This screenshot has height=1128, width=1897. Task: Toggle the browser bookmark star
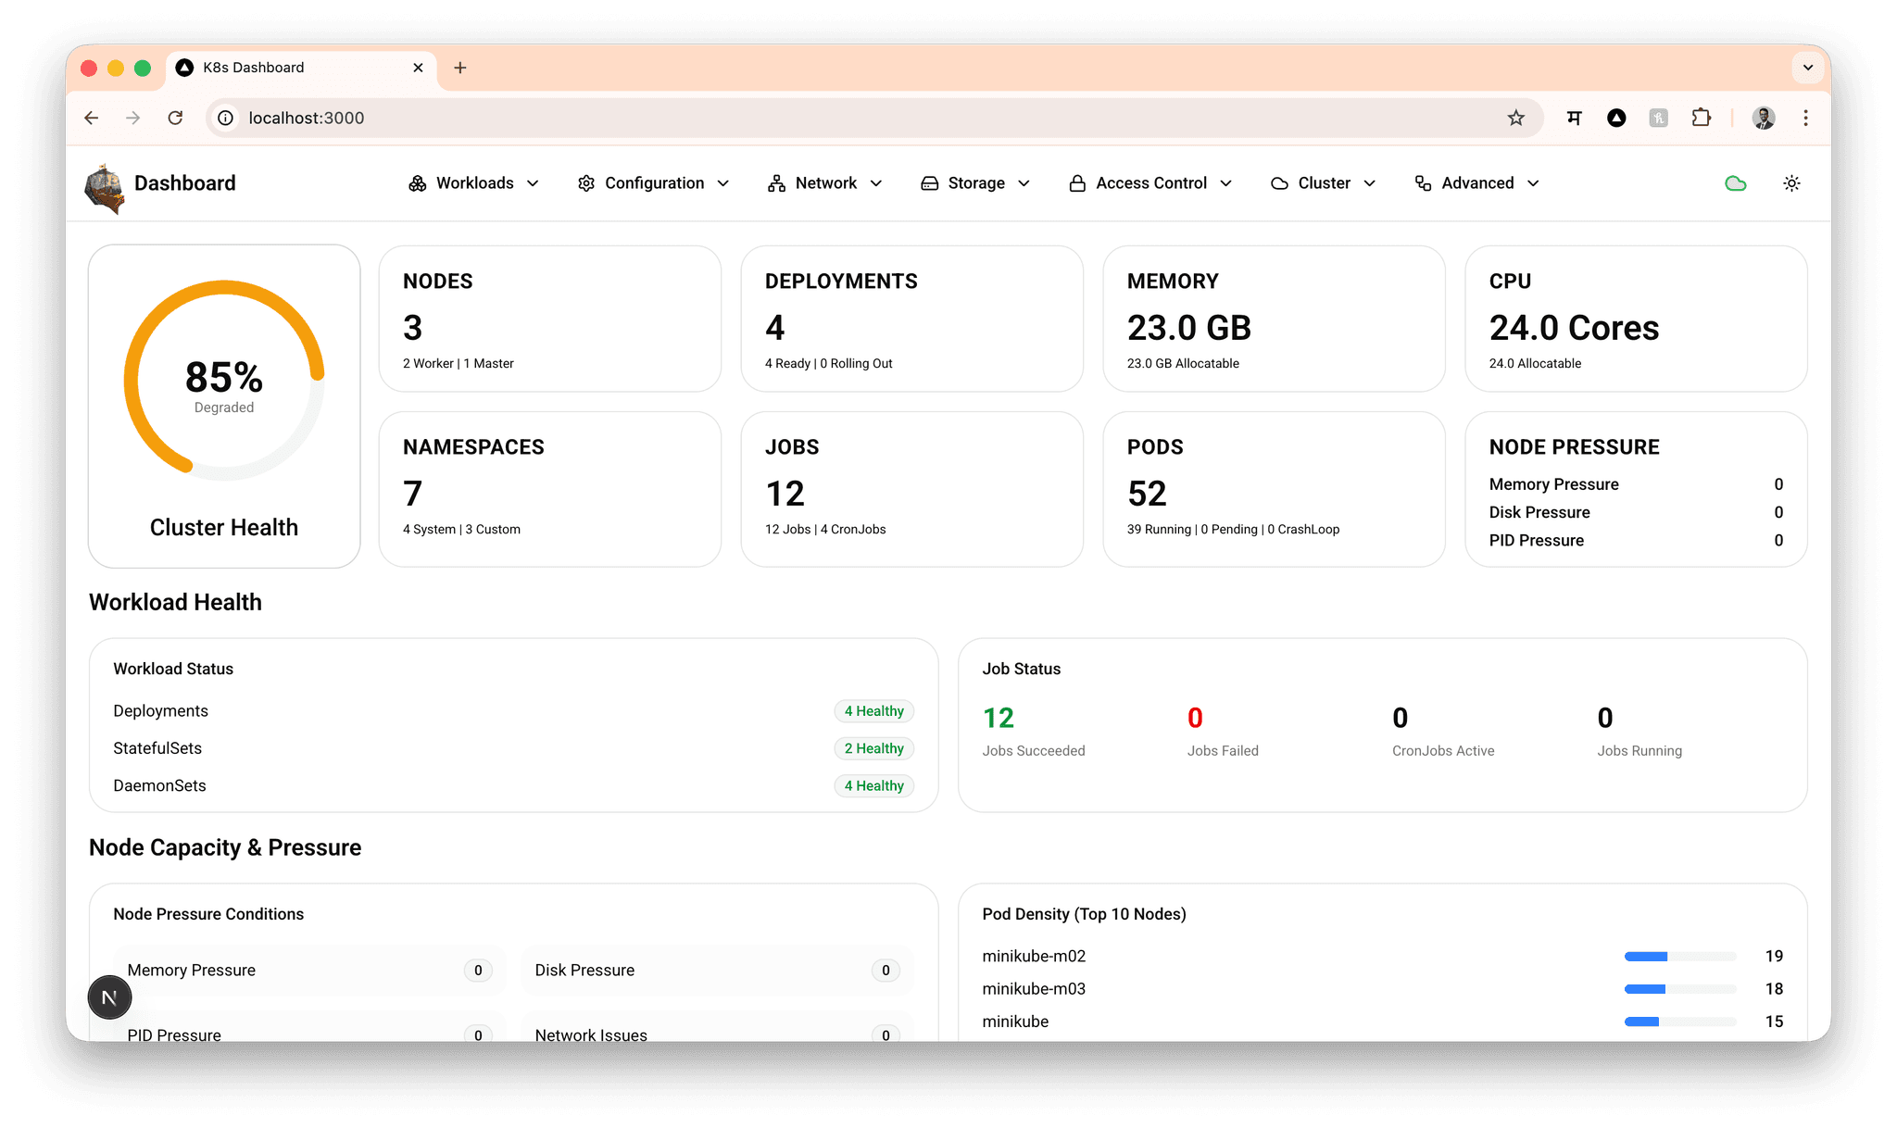[x=1516, y=118]
